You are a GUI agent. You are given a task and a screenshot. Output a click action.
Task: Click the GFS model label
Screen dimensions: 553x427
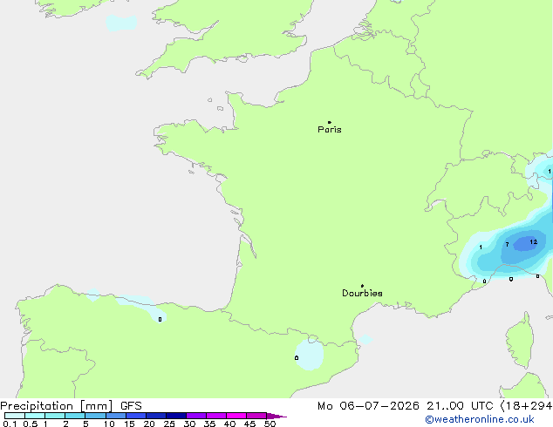coord(131,406)
